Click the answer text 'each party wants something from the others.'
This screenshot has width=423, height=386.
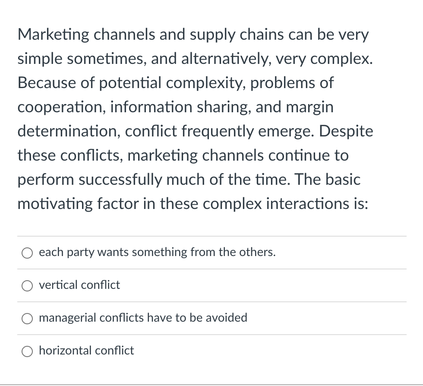(157, 252)
